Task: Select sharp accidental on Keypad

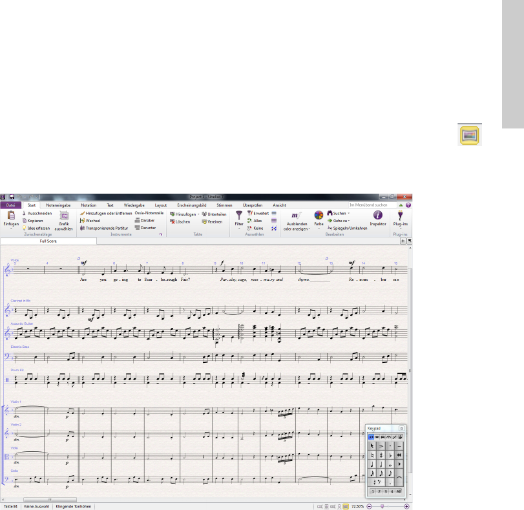Action: [x=381, y=455]
